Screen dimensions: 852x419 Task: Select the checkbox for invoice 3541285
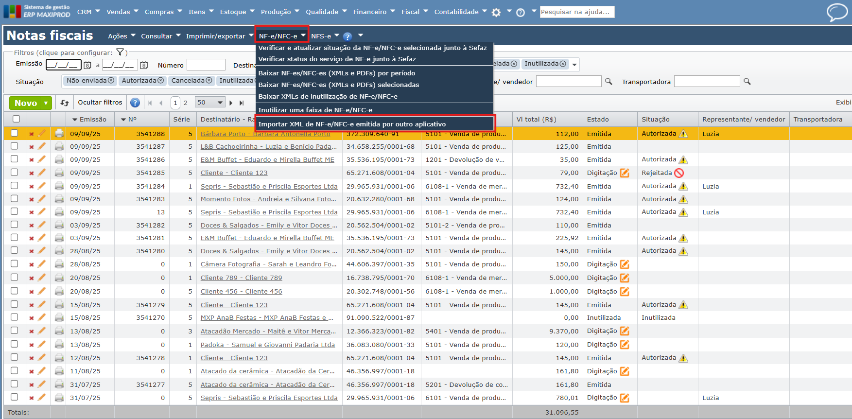point(15,172)
